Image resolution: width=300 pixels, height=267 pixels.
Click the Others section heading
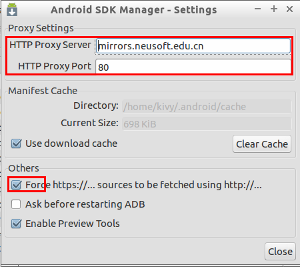pyautogui.click(x=23, y=168)
